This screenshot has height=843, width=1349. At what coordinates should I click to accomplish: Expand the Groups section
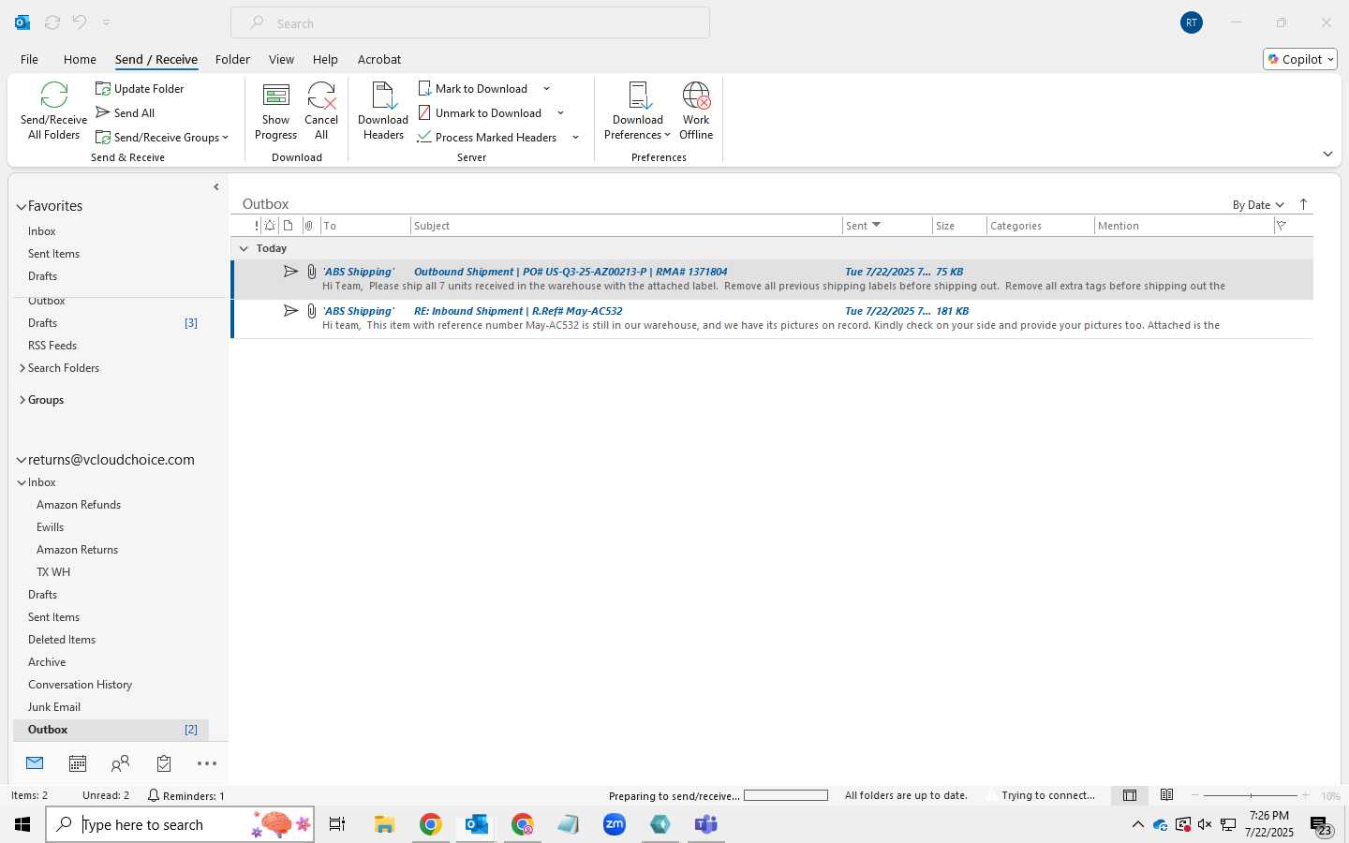point(22,400)
